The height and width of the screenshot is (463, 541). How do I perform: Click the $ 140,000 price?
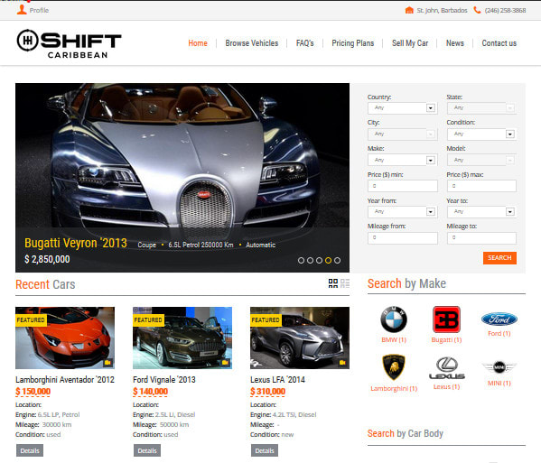[151, 392]
